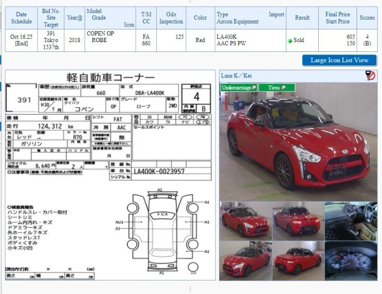Click the Model Grade Icon header
Viewport: 382px width, 294px height.
(x=111, y=18)
